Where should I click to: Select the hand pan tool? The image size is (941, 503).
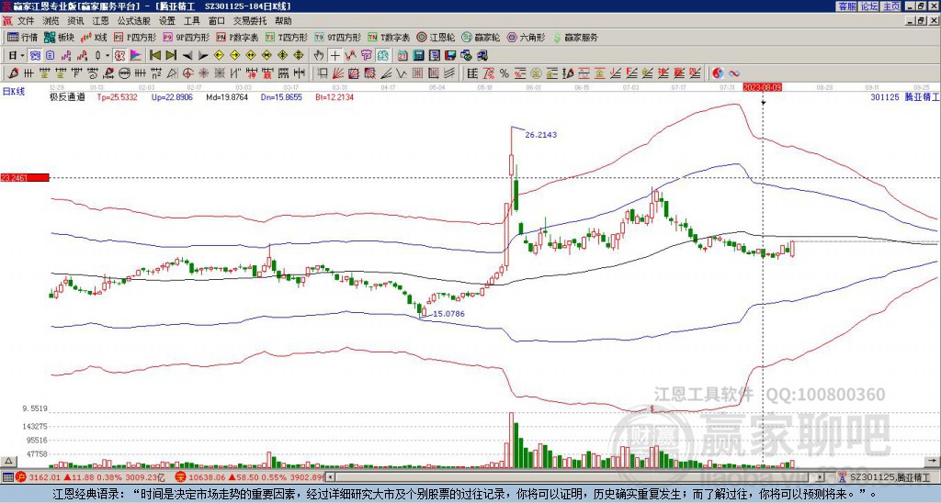pos(319,55)
